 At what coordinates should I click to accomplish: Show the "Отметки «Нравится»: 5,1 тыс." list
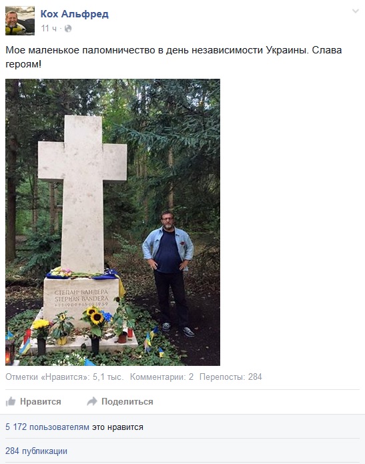tap(65, 377)
